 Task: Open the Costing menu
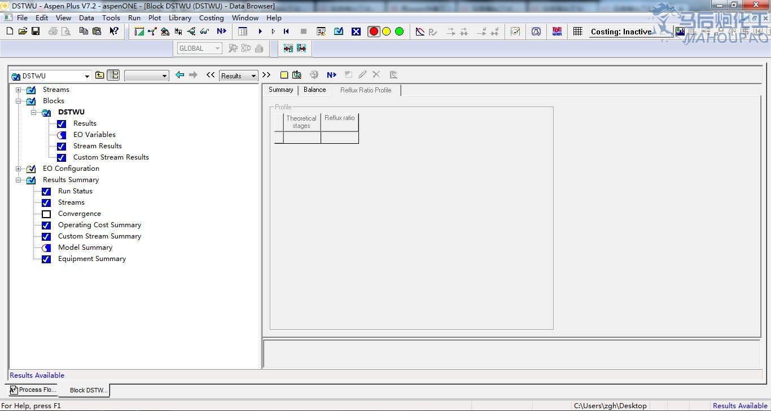pyautogui.click(x=212, y=18)
